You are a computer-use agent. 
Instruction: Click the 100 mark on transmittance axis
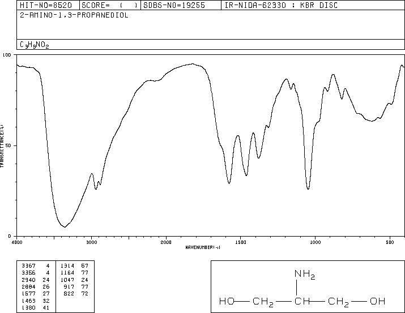[x=7, y=55]
